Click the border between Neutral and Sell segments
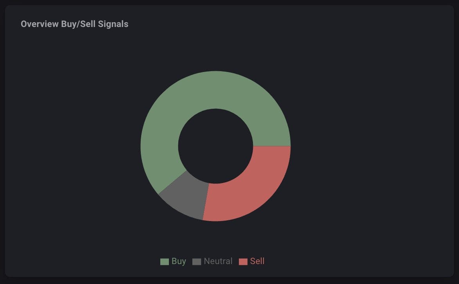This screenshot has width=459, height=284. pos(206,201)
